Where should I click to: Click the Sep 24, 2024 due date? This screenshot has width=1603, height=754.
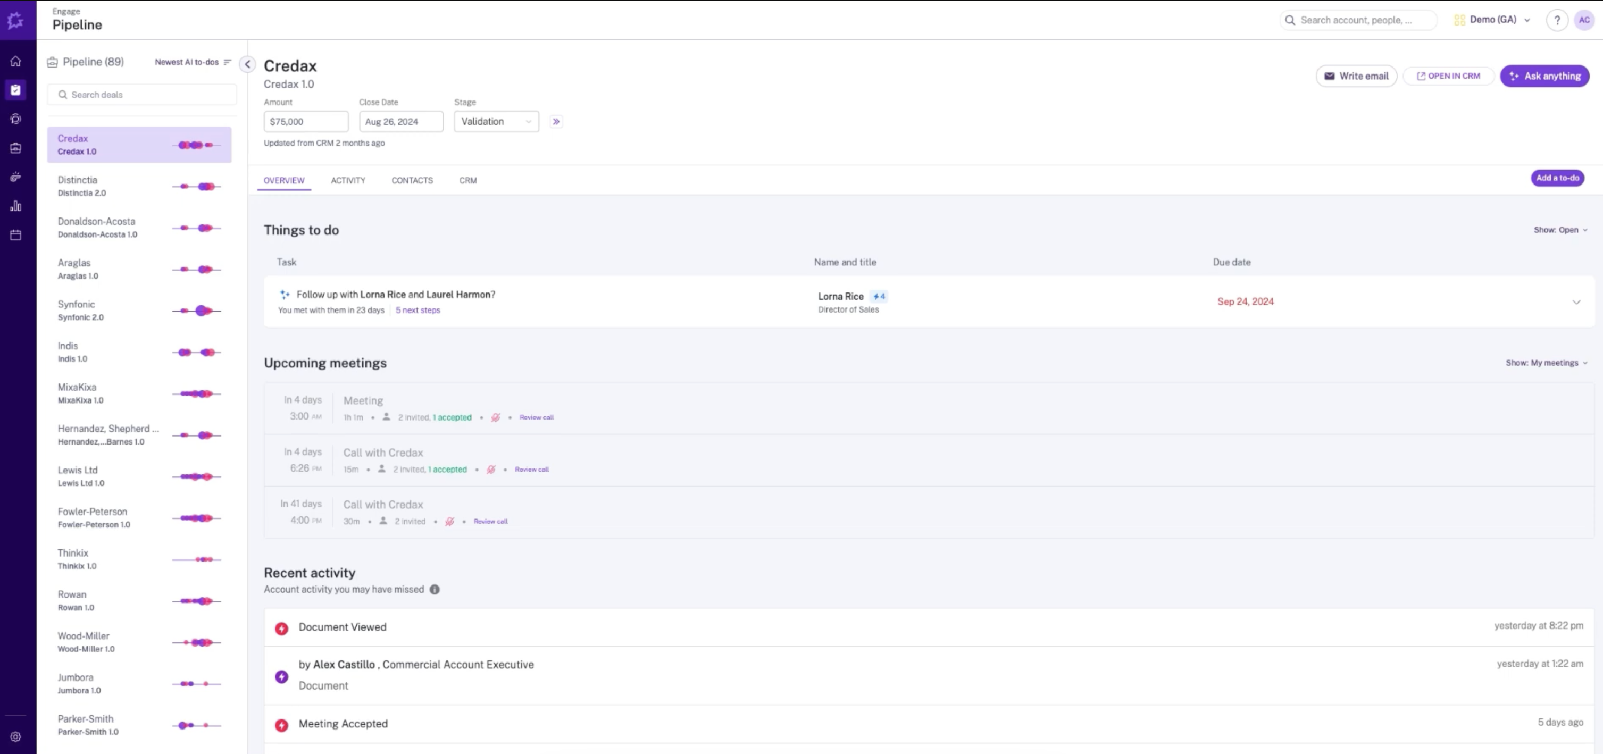click(1245, 301)
